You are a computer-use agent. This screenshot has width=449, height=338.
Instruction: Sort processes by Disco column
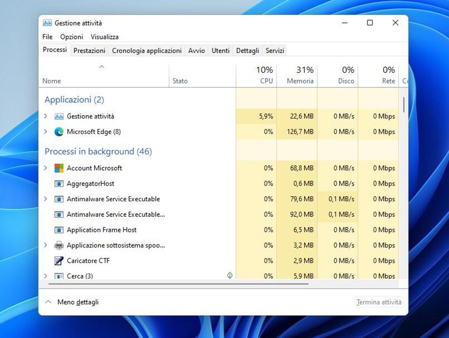point(338,76)
